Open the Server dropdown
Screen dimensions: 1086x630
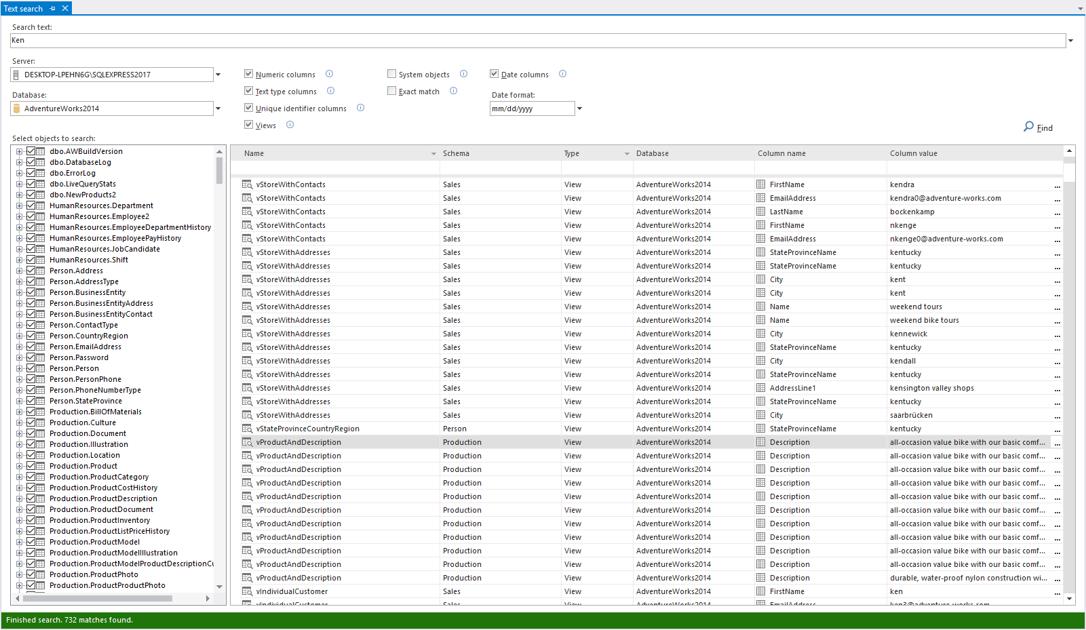coord(218,75)
